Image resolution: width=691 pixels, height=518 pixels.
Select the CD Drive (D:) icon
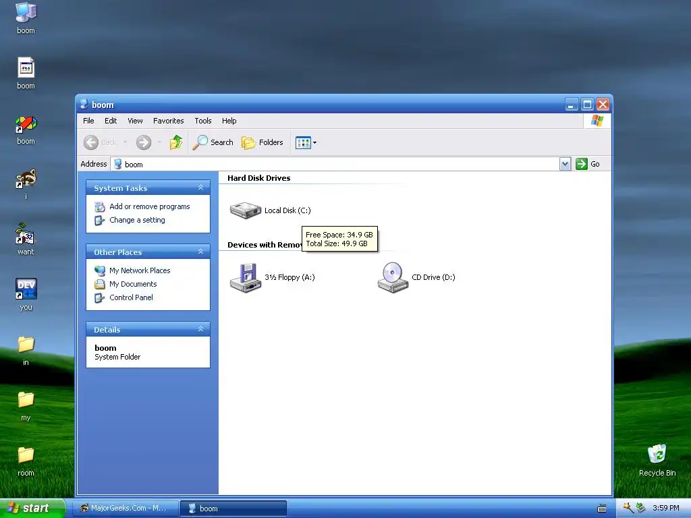393,277
